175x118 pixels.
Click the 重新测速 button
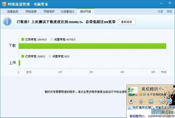[127, 22]
